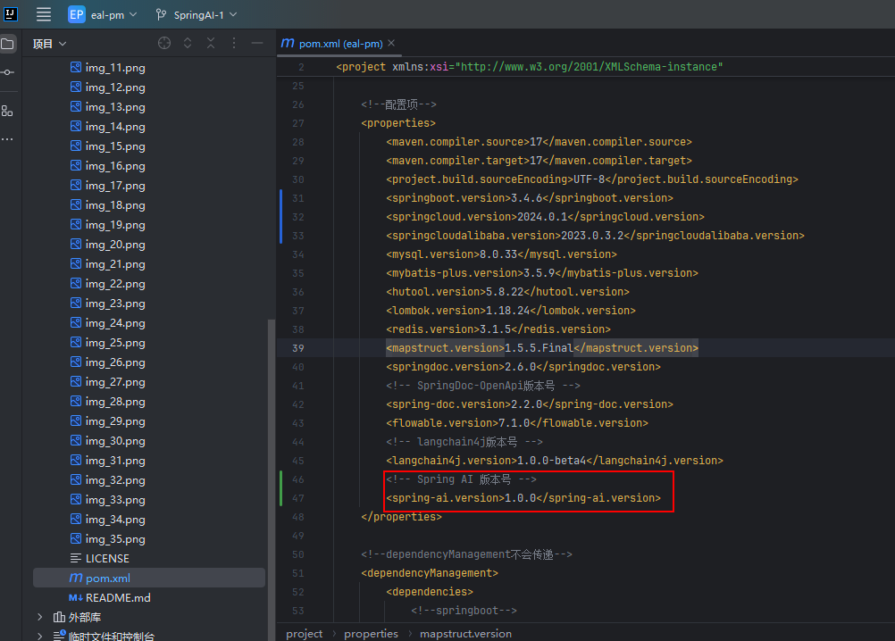
Task: Open README.md in the tree
Action: click(118, 598)
